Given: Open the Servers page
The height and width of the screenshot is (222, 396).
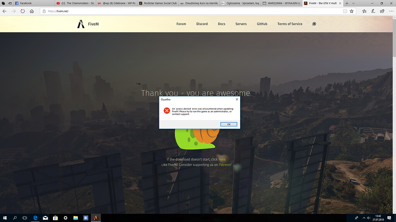Looking at the screenshot, I should (x=241, y=24).
